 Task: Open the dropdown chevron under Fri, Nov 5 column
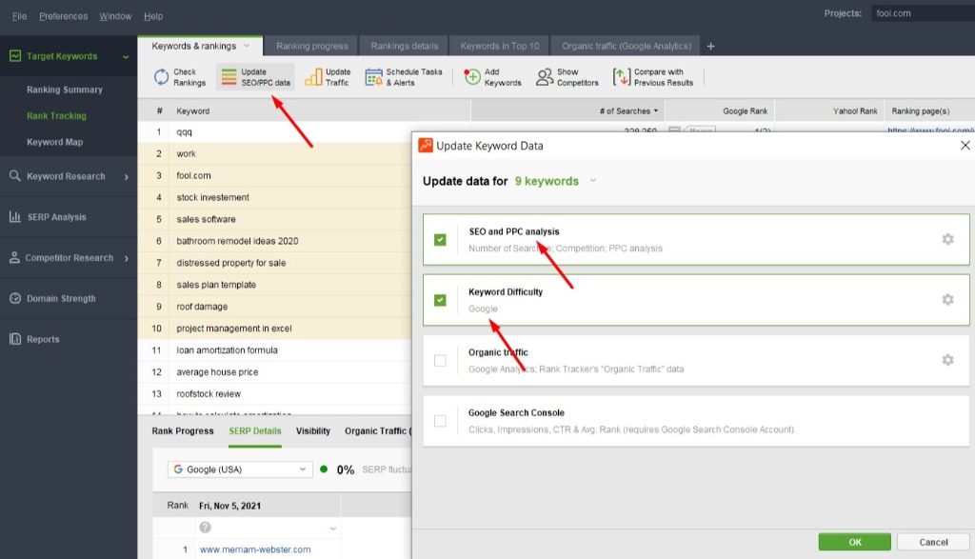[x=332, y=529]
